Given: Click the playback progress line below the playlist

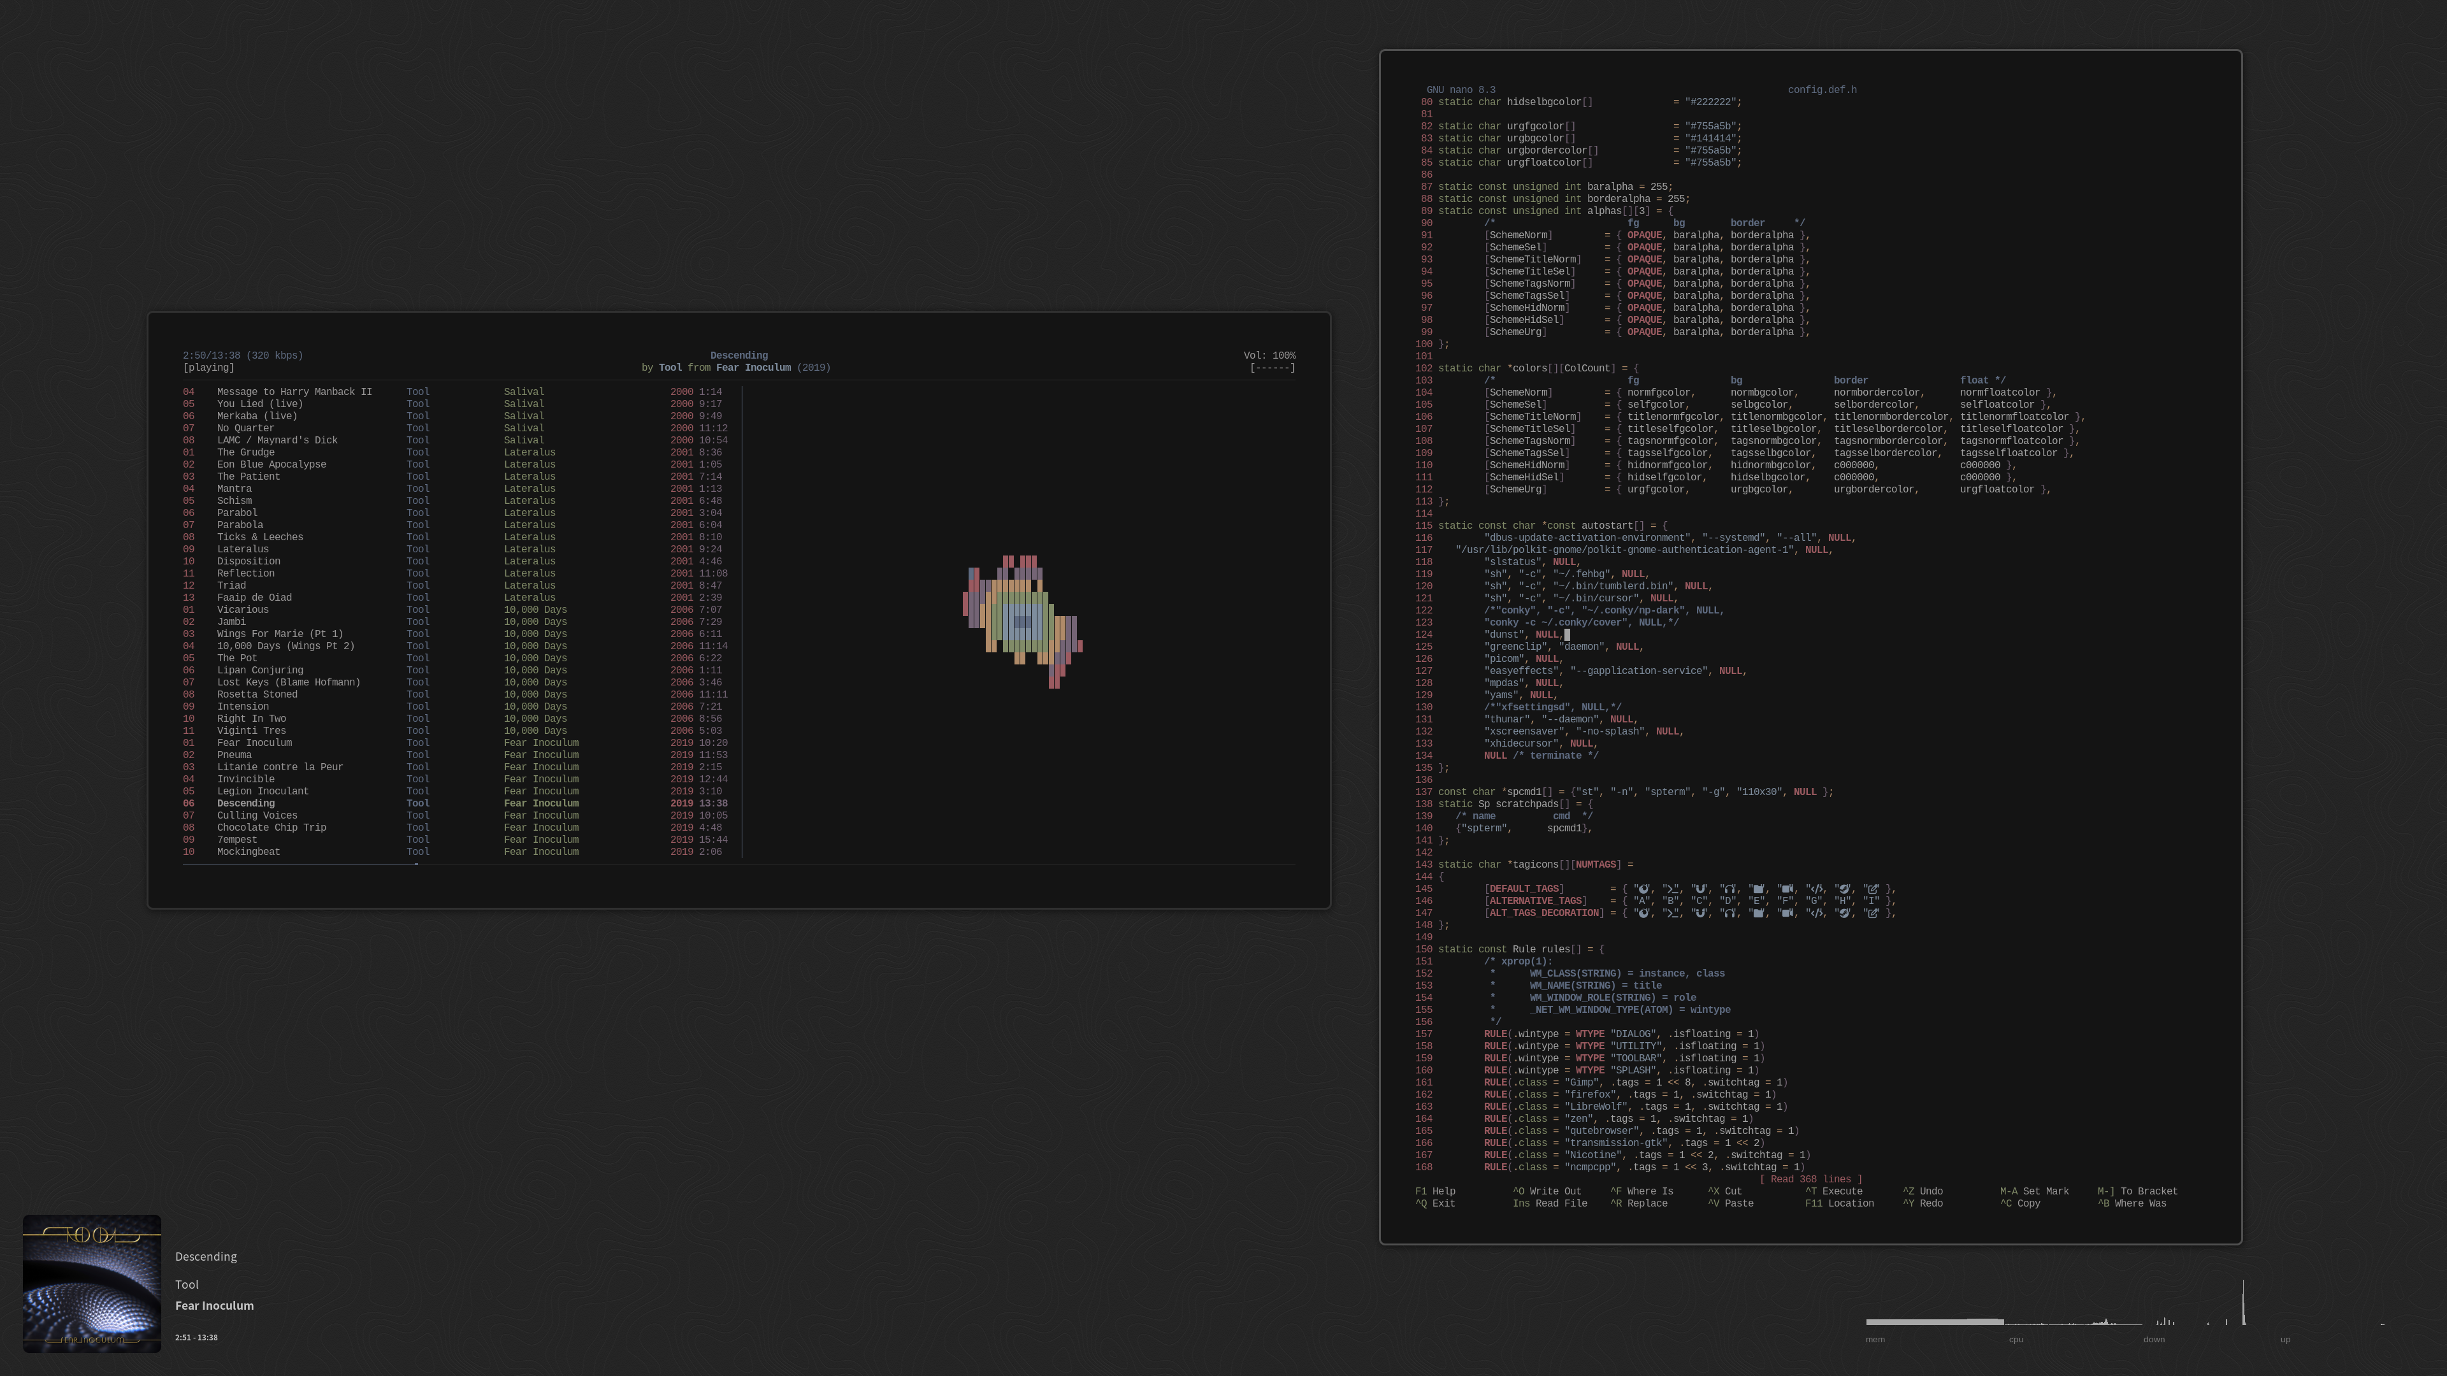Looking at the screenshot, I should pos(739,864).
